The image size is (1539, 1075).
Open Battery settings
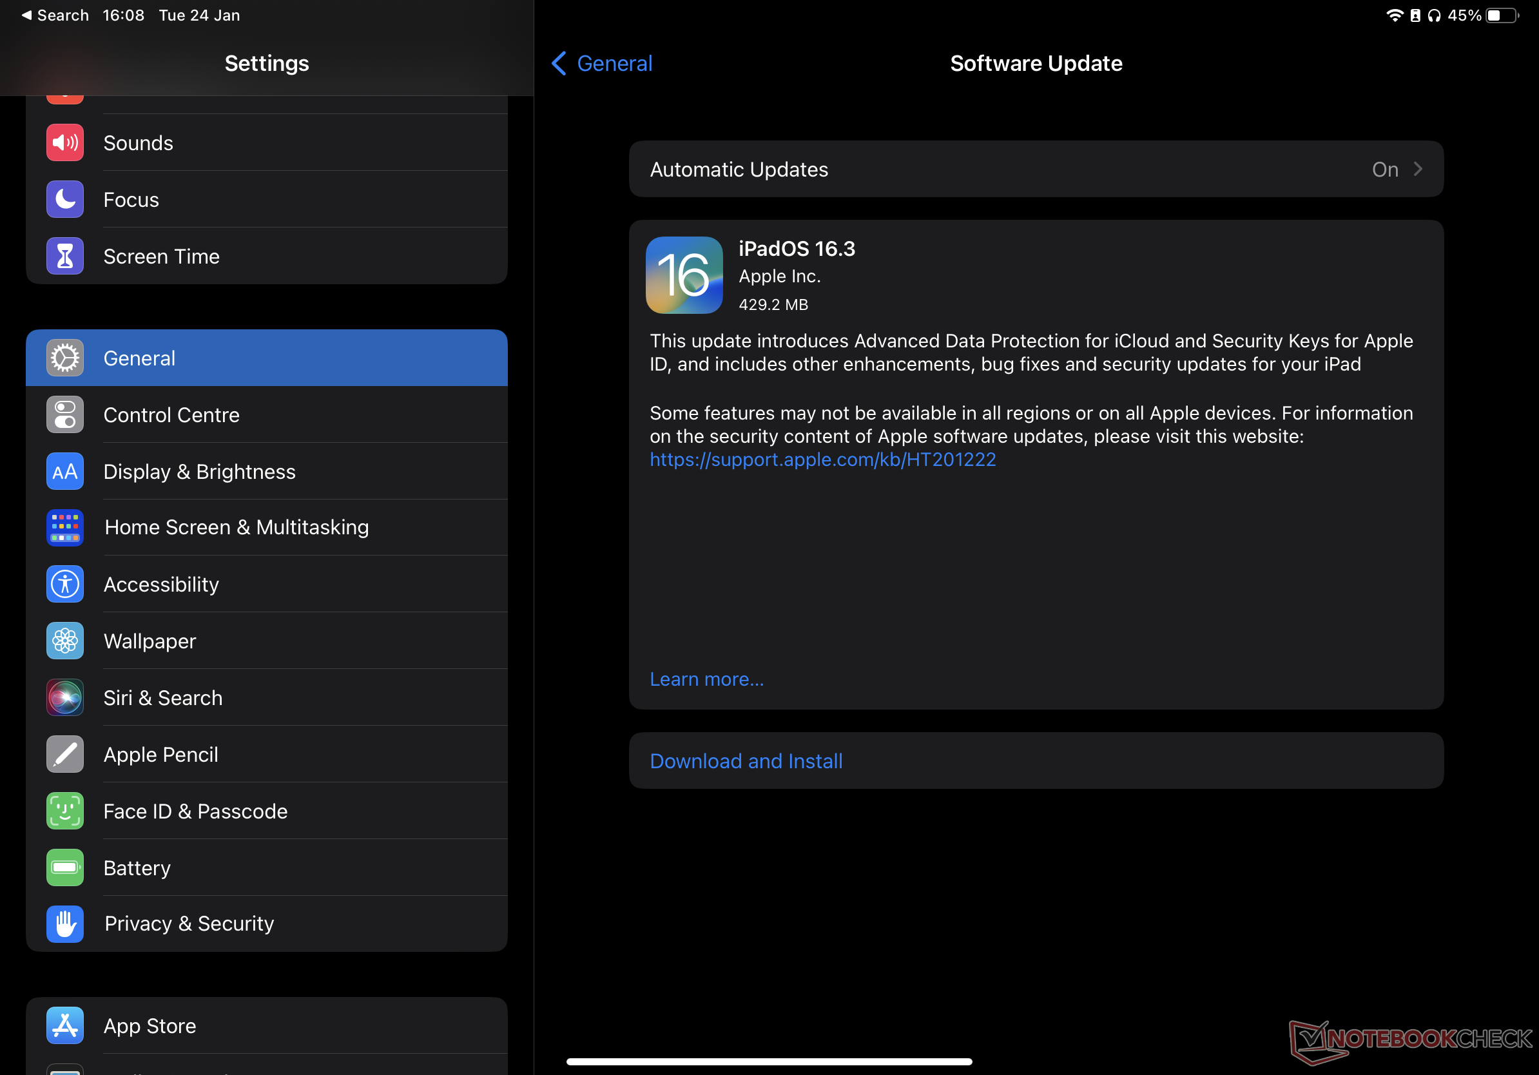[267, 867]
